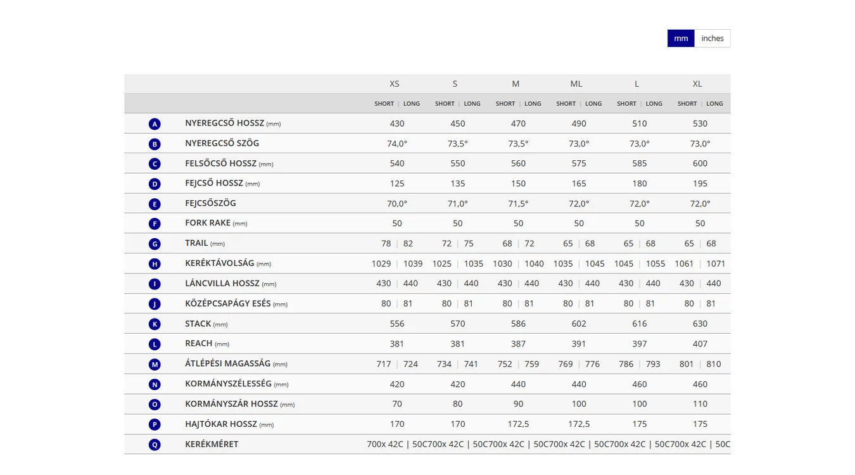
Task: Click the LÁNCVILLA HOSSZ row label
Action: point(231,283)
